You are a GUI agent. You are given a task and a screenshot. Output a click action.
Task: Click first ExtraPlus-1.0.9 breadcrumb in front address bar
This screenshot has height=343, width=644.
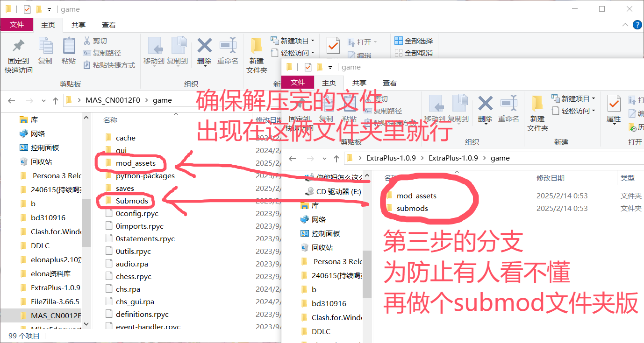(x=391, y=158)
